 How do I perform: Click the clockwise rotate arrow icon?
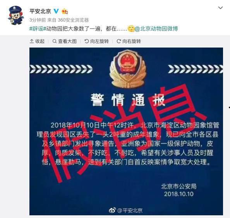coord(118,41)
